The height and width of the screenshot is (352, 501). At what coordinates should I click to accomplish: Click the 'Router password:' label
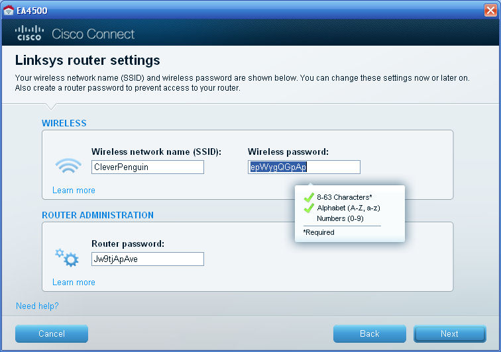(x=128, y=243)
